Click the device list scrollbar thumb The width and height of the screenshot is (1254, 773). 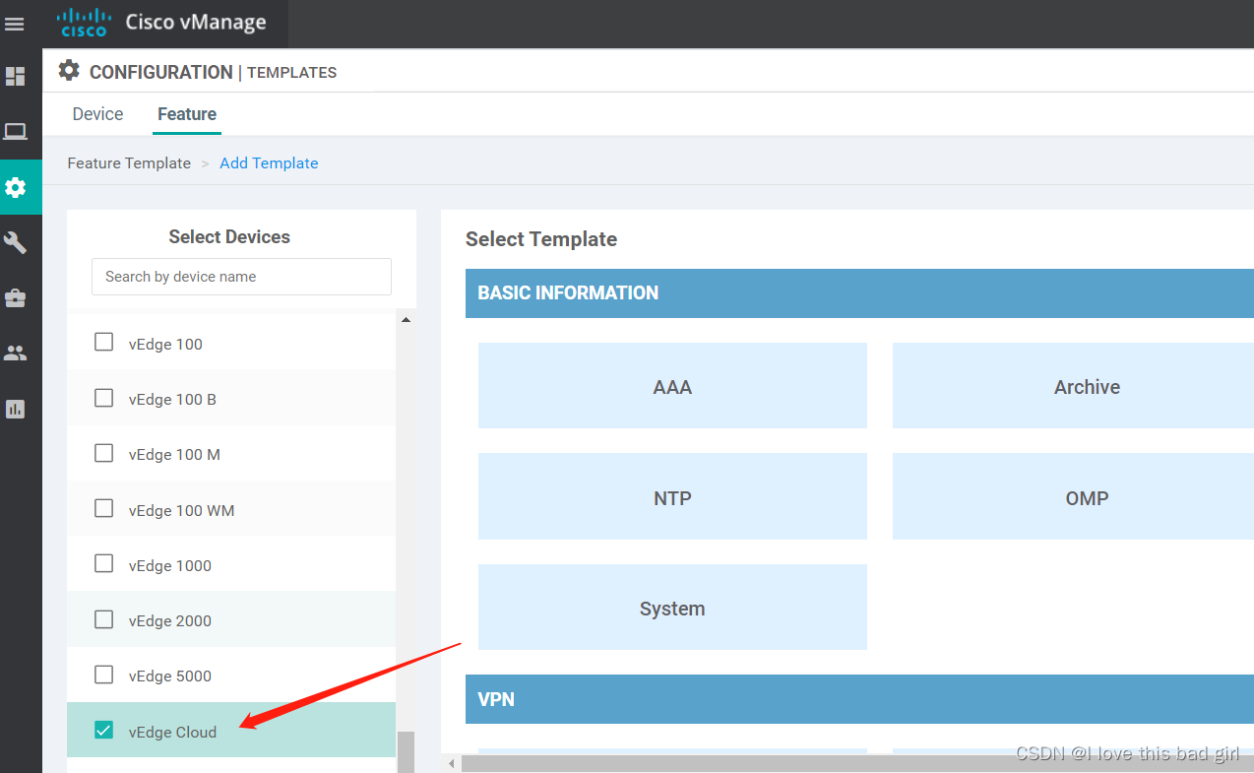click(406, 751)
